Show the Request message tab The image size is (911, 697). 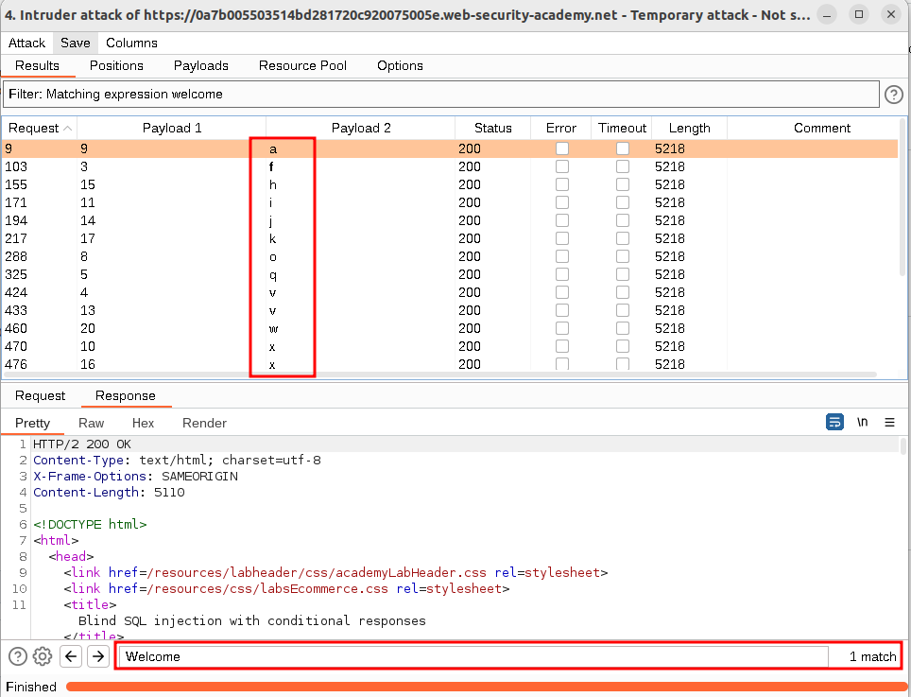[40, 396]
